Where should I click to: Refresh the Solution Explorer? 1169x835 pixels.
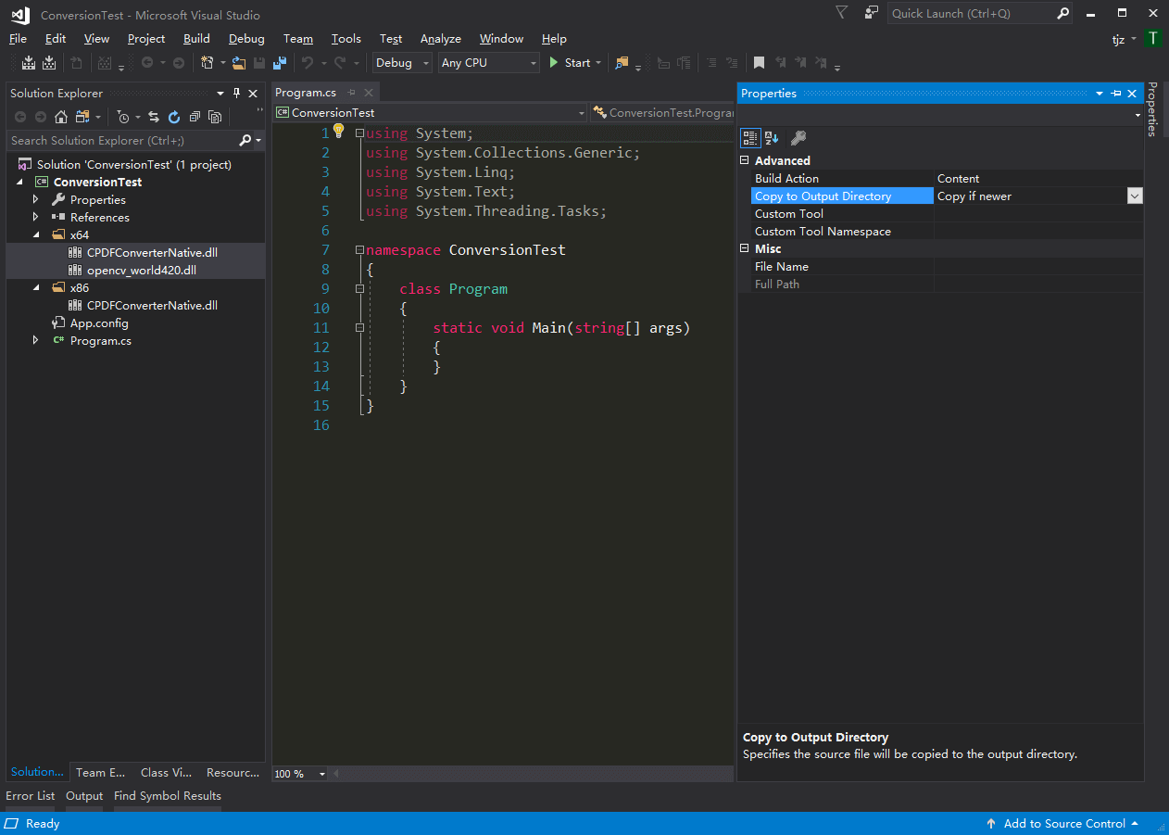point(174,117)
